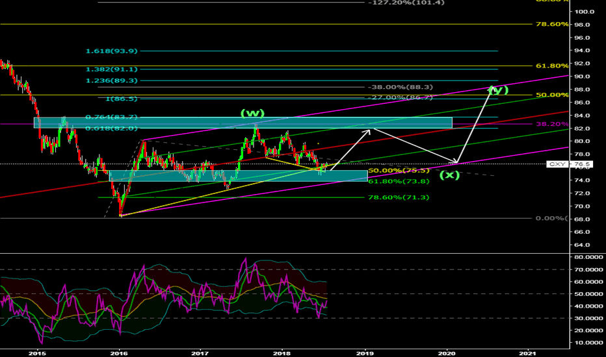Select the lower teal support zone rectangle
This screenshot has height=357, width=606.
239,176
